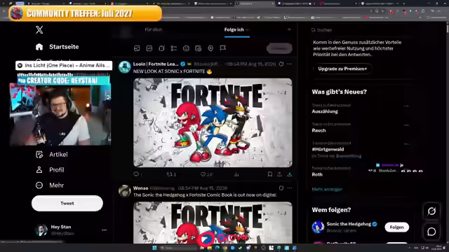This screenshot has width=449, height=252.
Task: Open the Grok floating button
Action: point(431,211)
